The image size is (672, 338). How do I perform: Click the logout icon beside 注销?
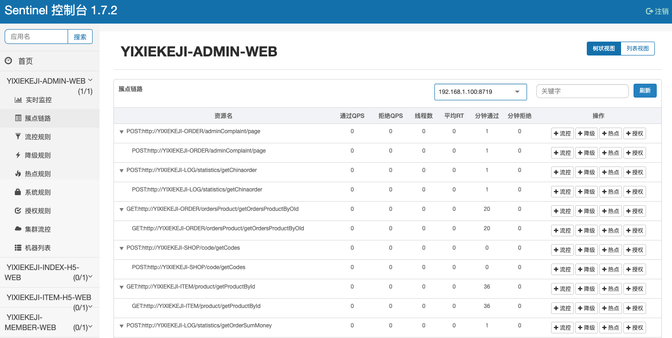coord(649,11)
